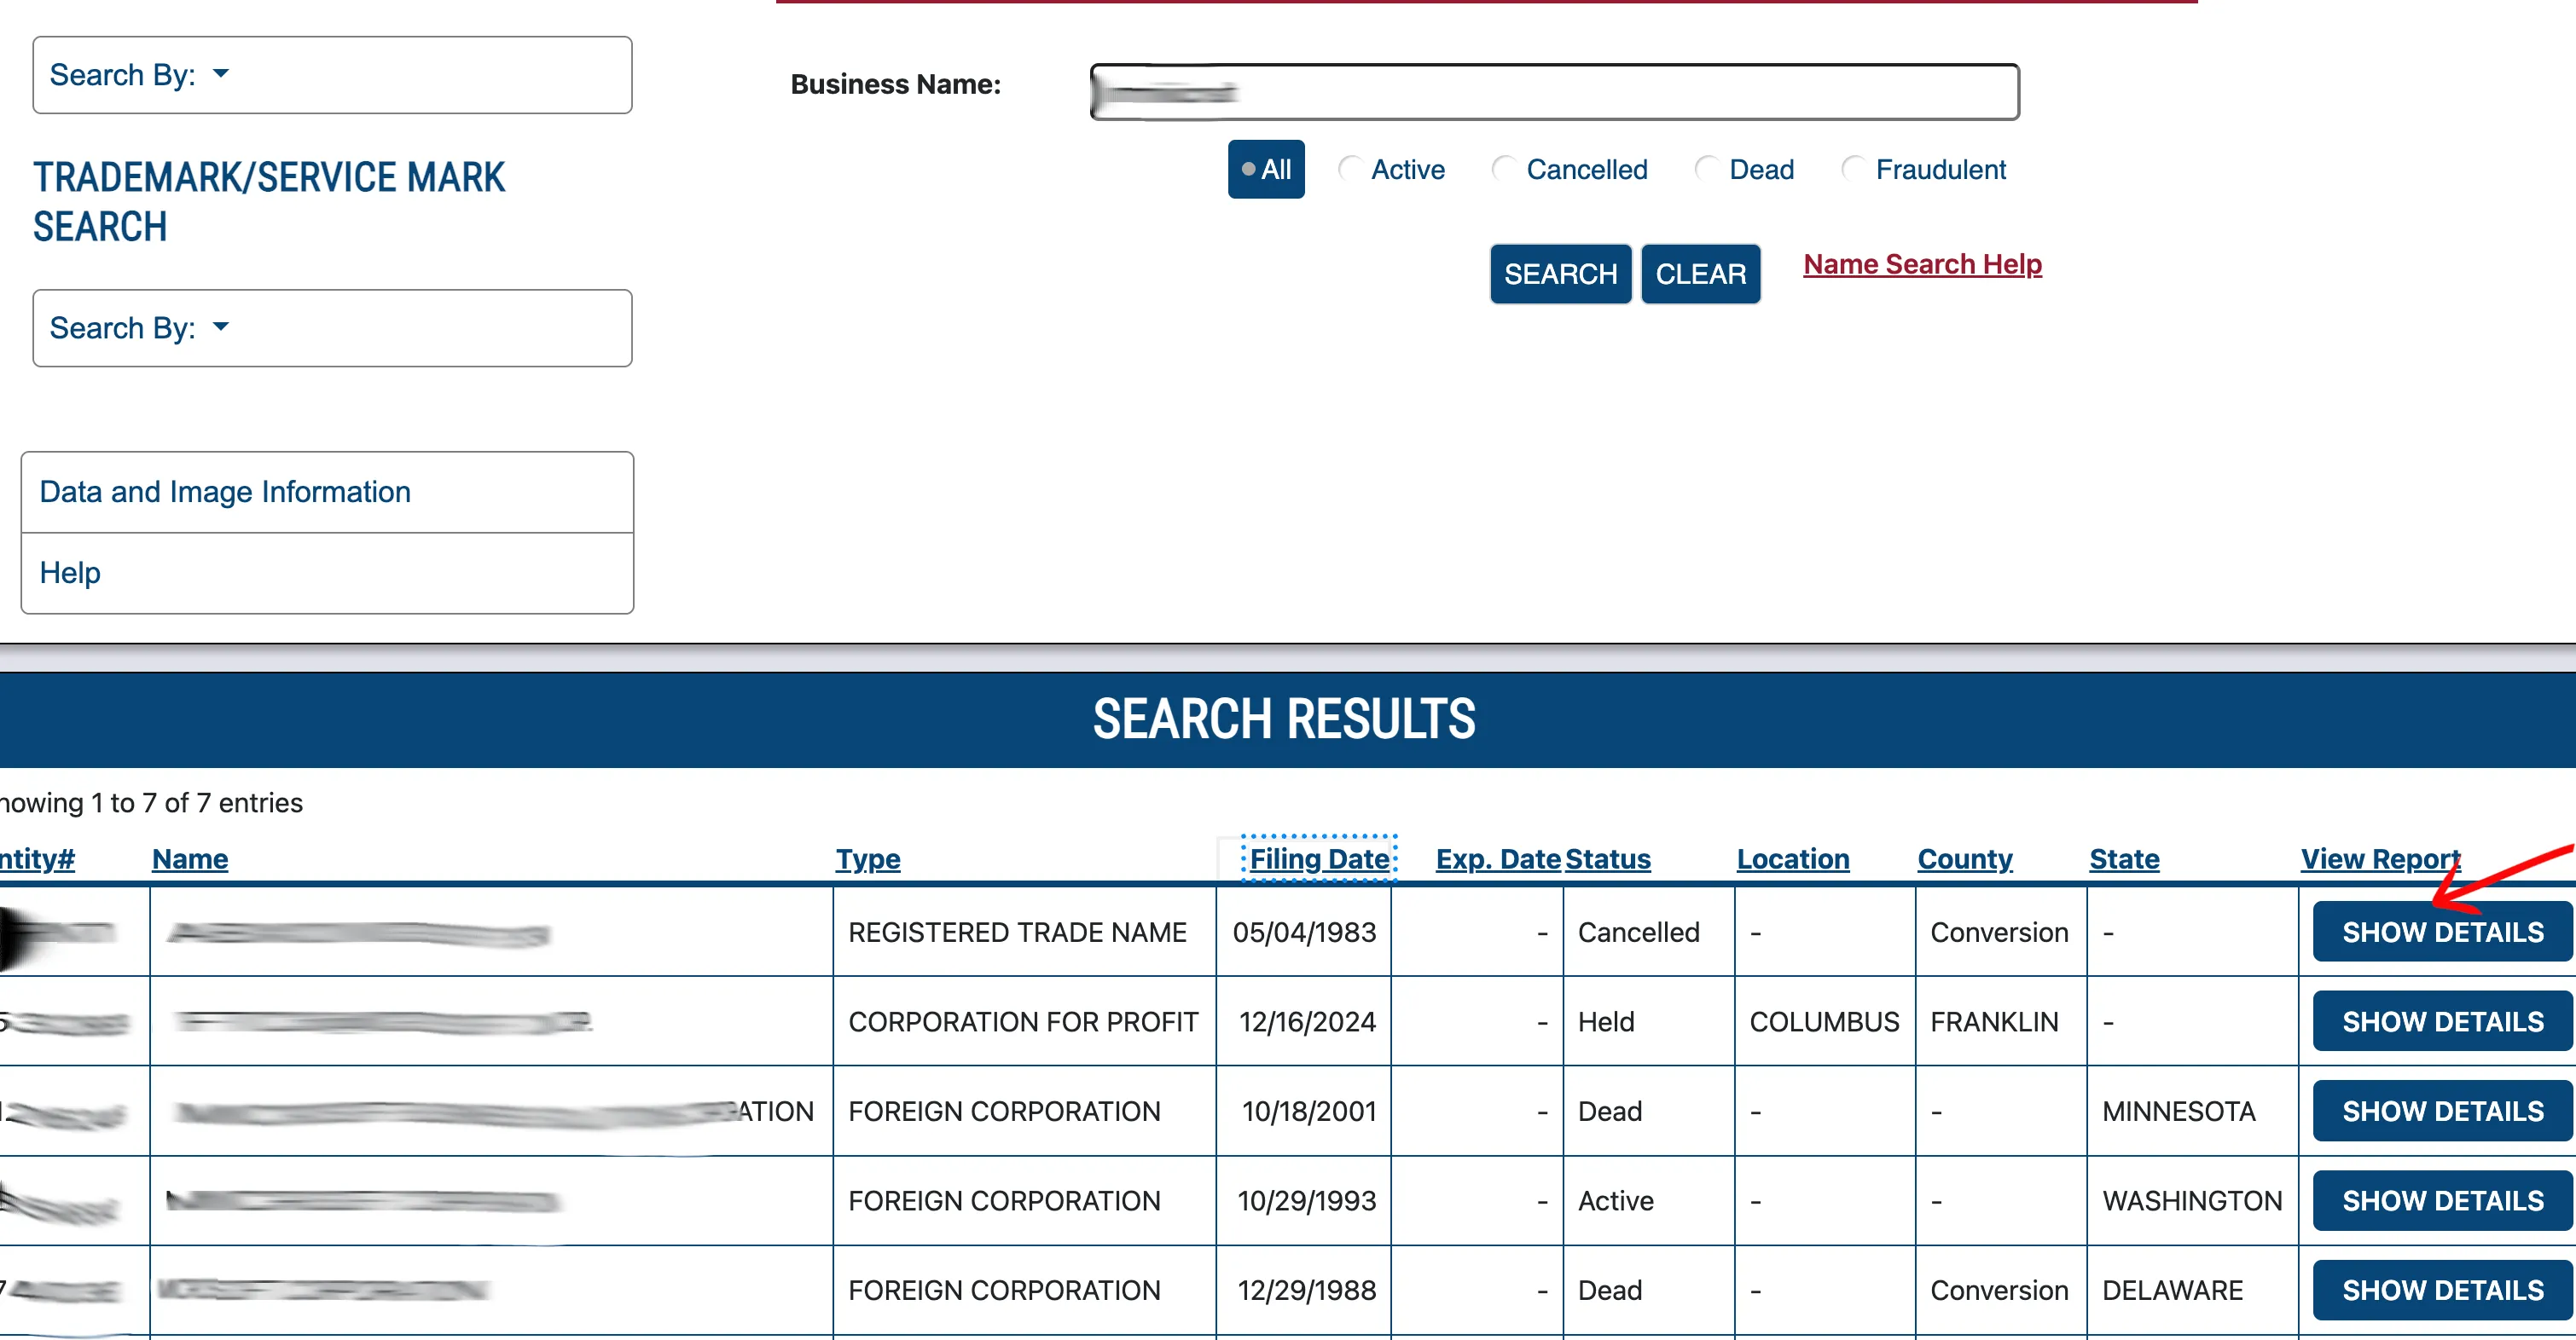Show details for the Registered Trade Name row
2576x1340 pixels.
[x=2442, y=933]
